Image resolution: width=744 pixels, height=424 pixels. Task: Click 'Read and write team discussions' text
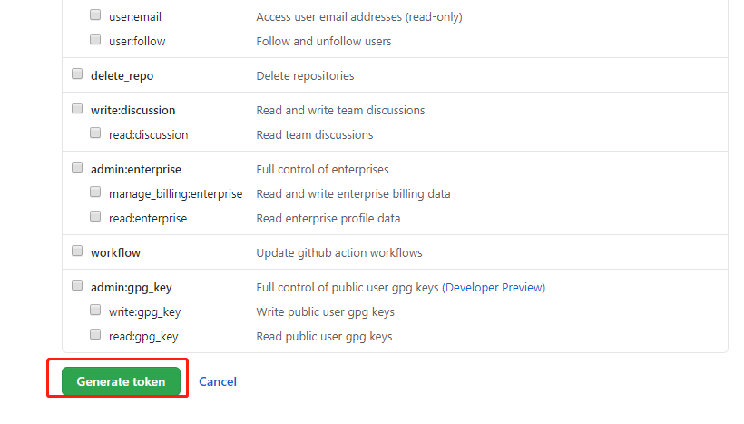[x=340, y=110]
